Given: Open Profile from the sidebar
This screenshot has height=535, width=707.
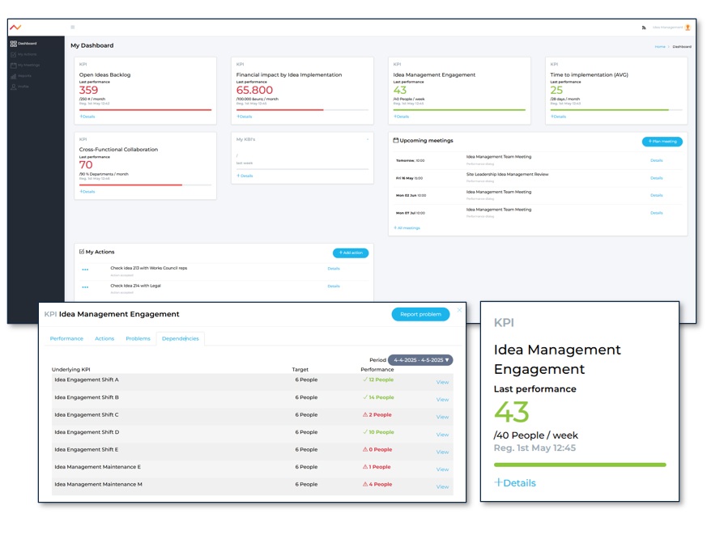Looking at the screenshot, I should [23, 86].
